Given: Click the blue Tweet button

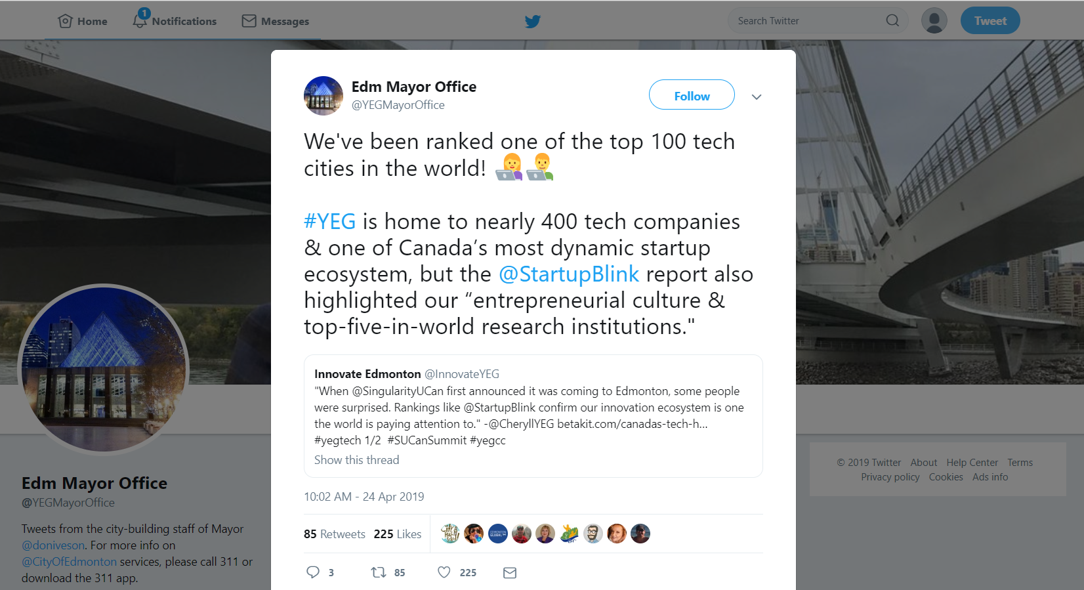Looking at the screenshot, I should click(x=990, y=21).
